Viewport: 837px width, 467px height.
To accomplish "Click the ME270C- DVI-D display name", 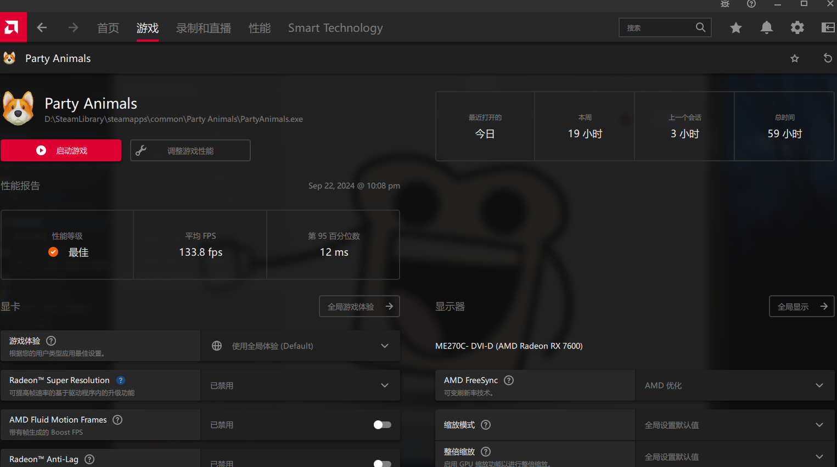I will pos(509,346).
